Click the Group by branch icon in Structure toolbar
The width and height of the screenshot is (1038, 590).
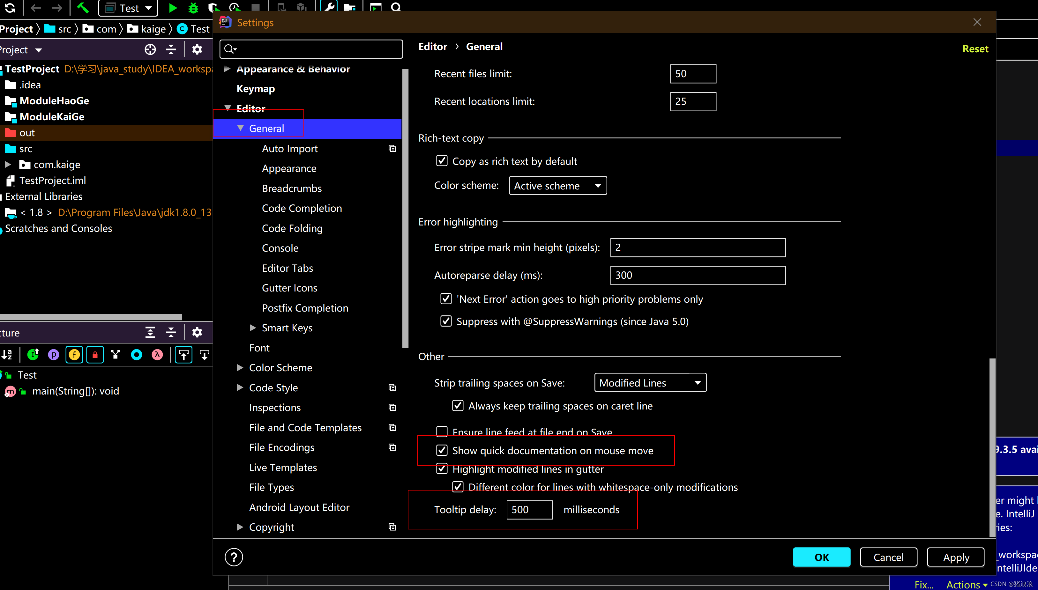coord(116,355)
